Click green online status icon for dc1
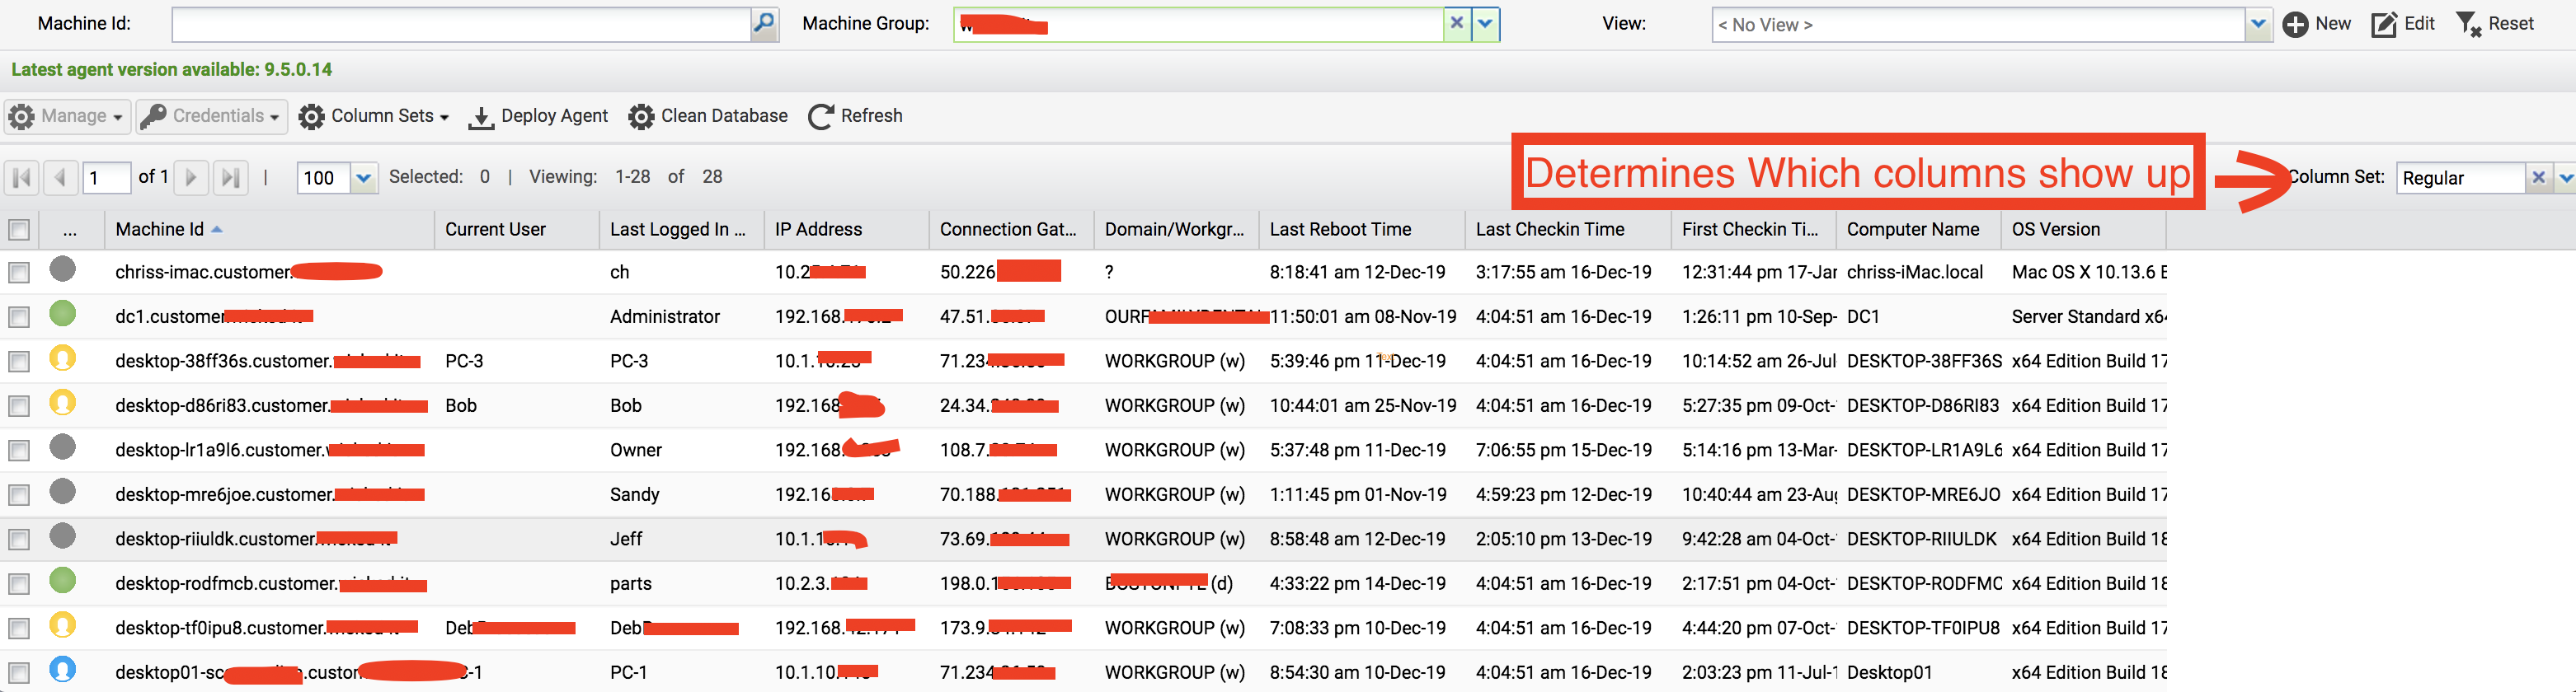Viewport: 2576px width, 692px height. tap(62, 314)
